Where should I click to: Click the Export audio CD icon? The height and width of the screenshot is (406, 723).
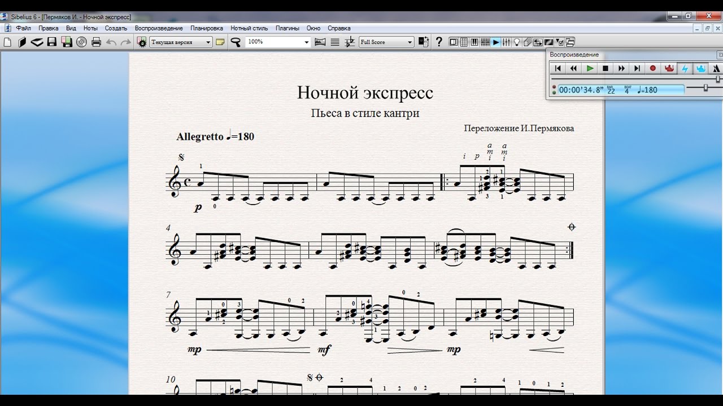(81, 42)
